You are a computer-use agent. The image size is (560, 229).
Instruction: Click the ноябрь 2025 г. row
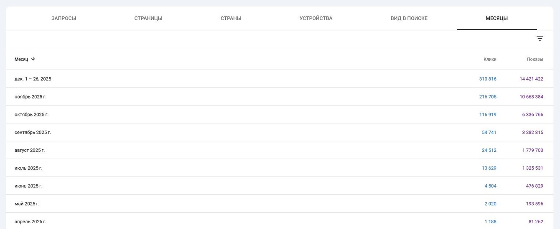[31, 97]
